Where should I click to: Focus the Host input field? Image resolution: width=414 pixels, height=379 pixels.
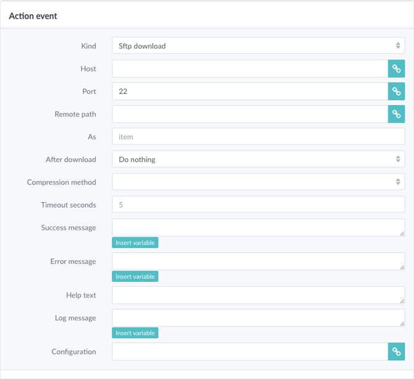[x=250, y=69]
